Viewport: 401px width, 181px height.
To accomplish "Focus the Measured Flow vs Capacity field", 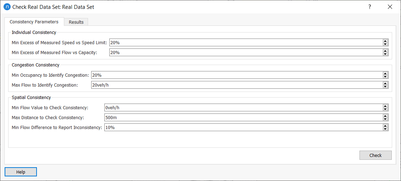I will pos(245,52).
